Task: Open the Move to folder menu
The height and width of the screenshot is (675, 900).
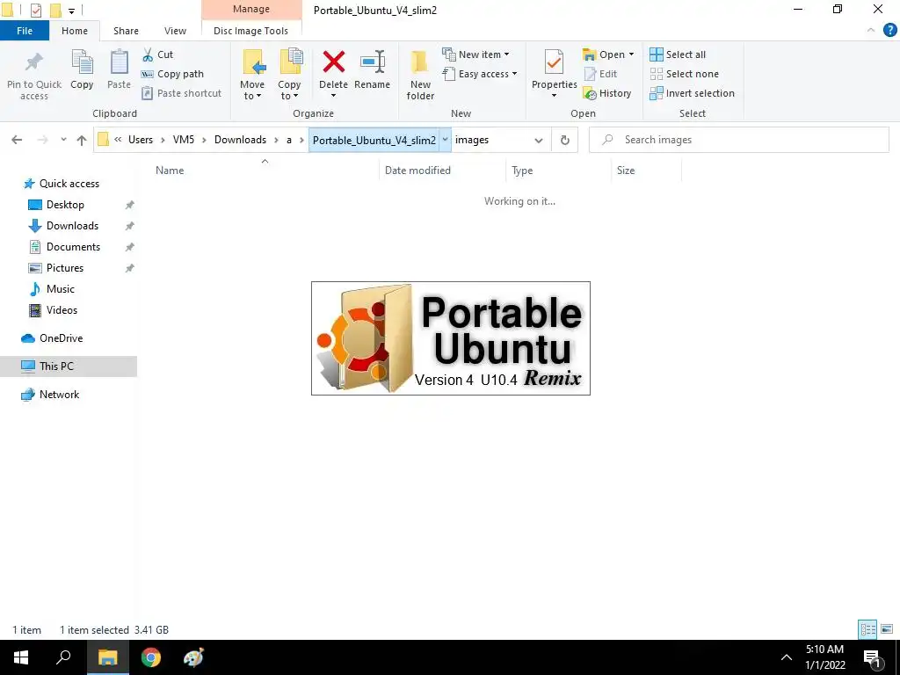Action: coord(252,76)
